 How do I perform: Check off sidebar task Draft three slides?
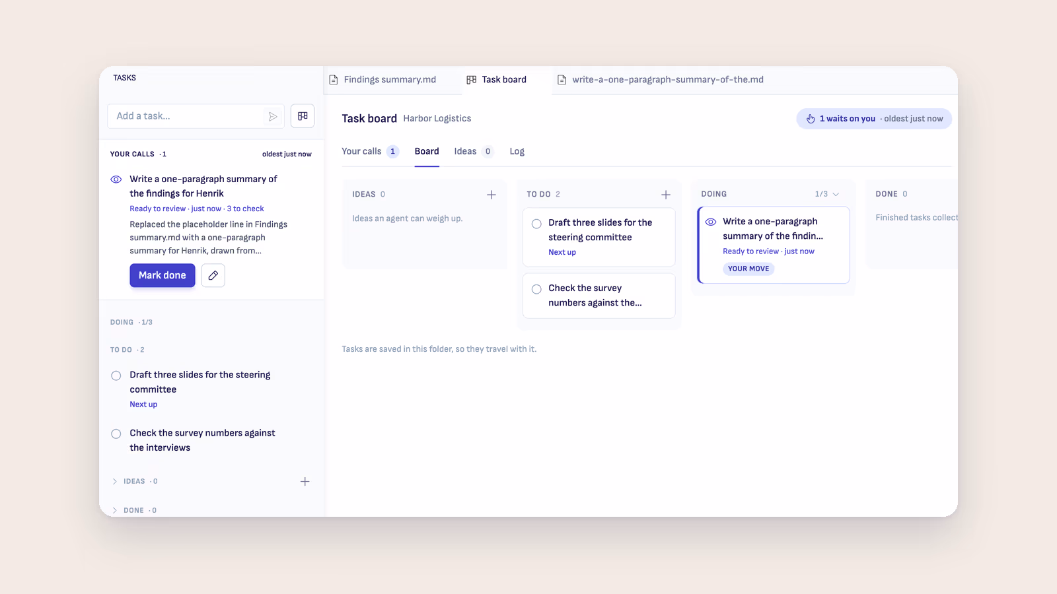pos(116,376)
